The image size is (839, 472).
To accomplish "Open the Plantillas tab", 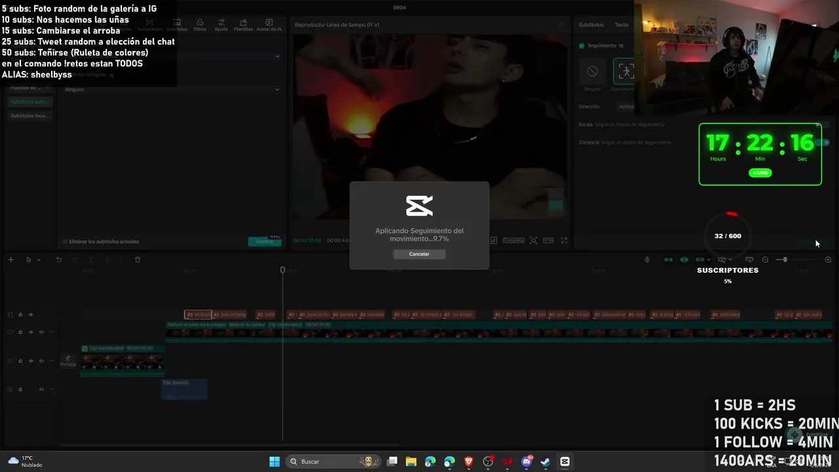I will pos(243,26).
